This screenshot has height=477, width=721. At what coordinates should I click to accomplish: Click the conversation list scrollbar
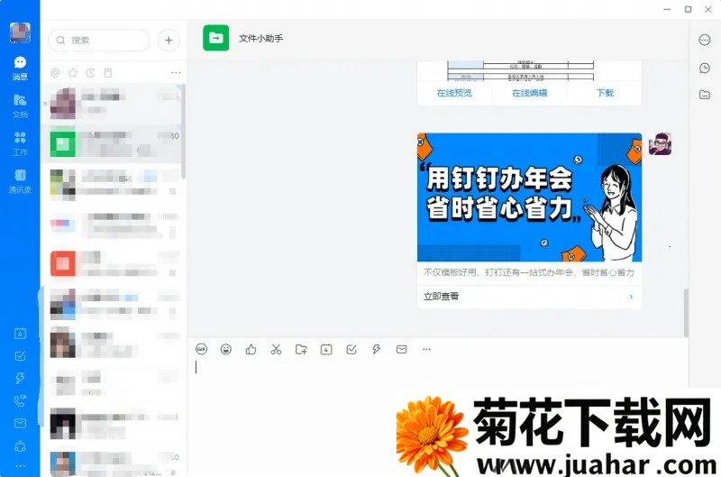(x=184, y=131)
